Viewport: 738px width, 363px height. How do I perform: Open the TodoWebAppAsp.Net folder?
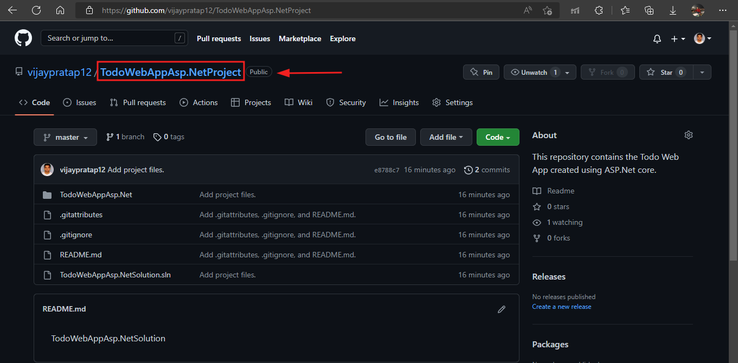(96, 194)
